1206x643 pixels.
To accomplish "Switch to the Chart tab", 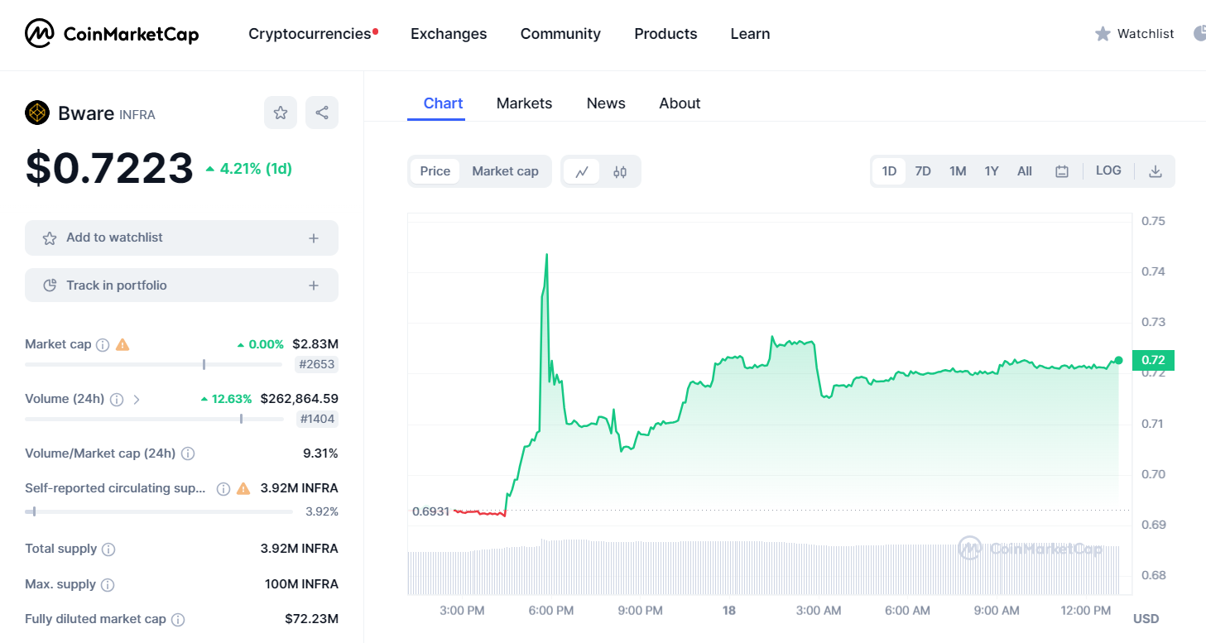I will point(443,103).
